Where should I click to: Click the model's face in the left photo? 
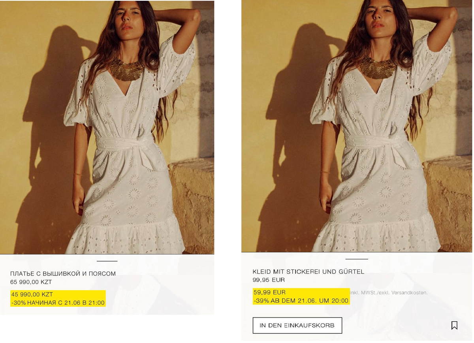[132, 18]
